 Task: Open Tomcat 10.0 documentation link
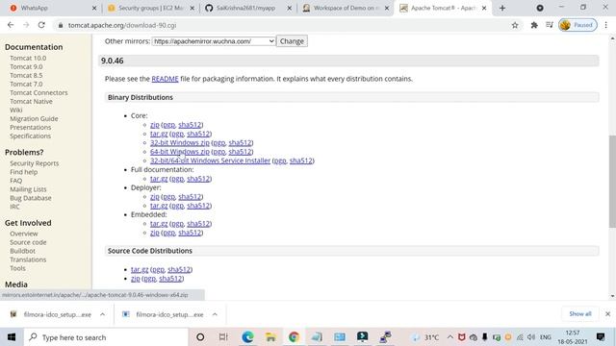point(28,58)
